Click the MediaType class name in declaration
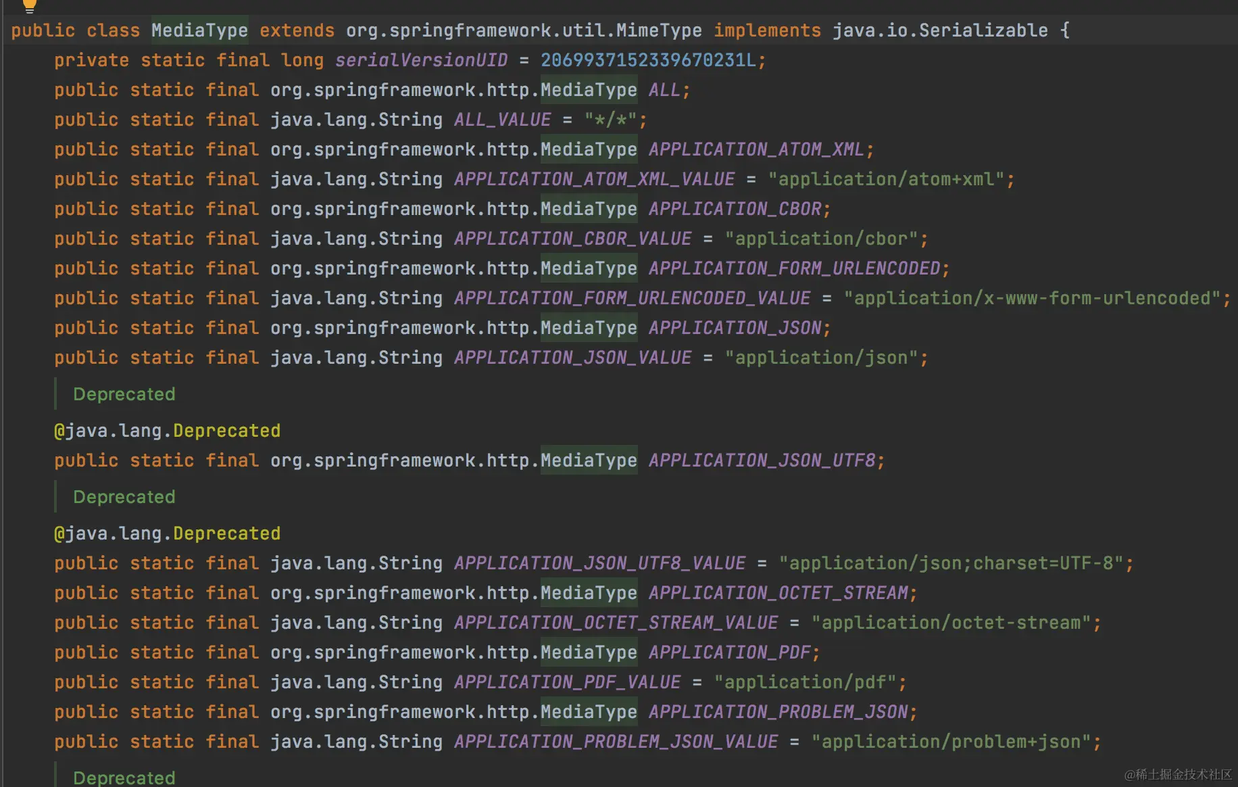The height and width of the screenshot is (787, 1238). point(200,30)
